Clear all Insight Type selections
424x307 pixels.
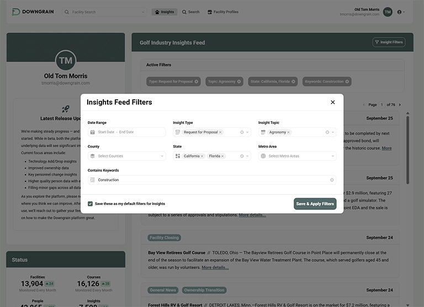click(x=242, y=132)
